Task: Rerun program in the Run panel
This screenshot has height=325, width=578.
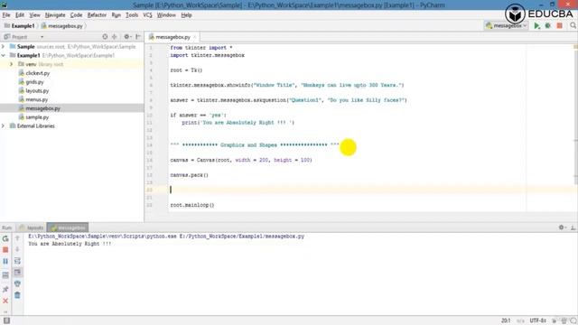Action: (5, 238)
